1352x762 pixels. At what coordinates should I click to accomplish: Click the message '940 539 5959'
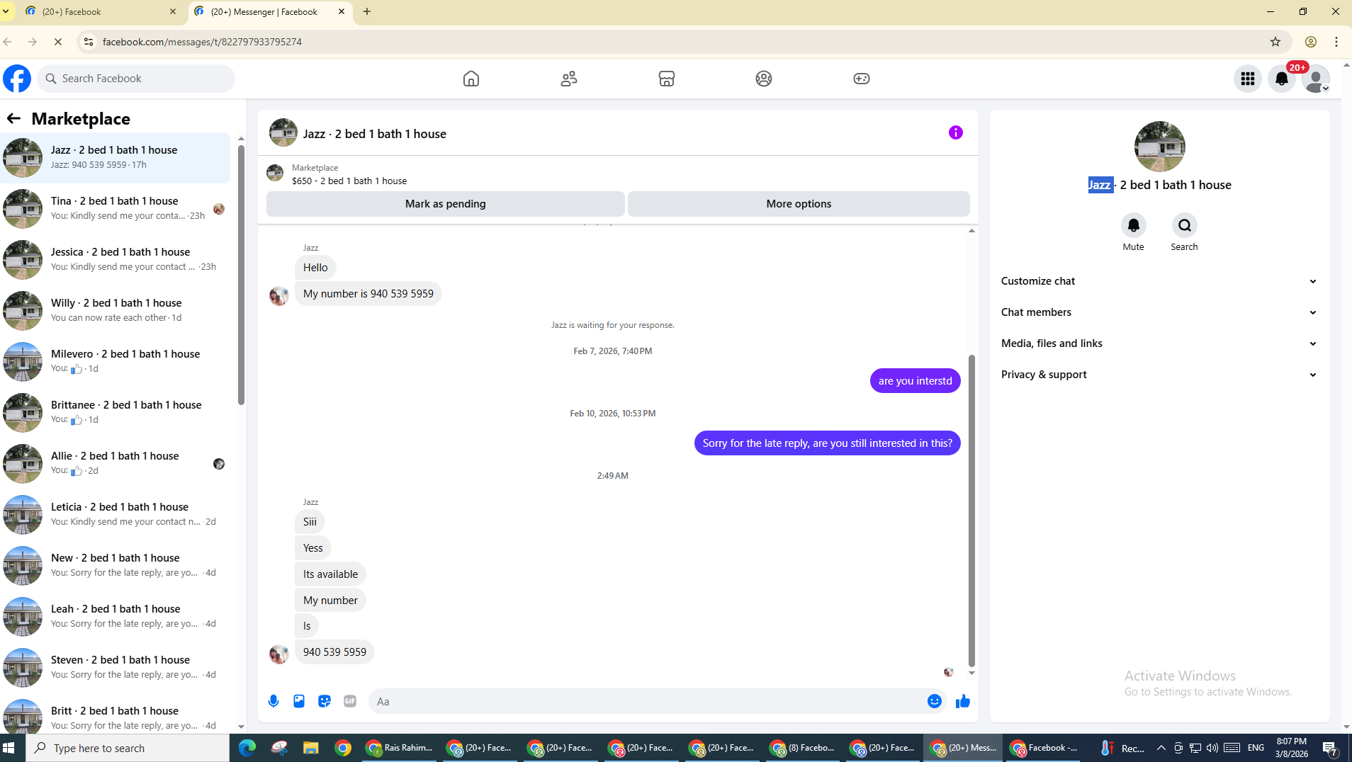click(x=334, y=652)
